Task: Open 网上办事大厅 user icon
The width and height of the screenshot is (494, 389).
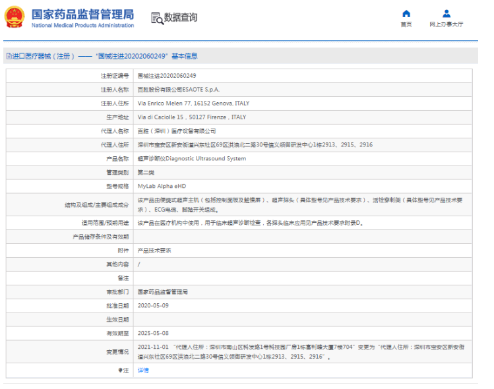Action: tap(446, 14)
